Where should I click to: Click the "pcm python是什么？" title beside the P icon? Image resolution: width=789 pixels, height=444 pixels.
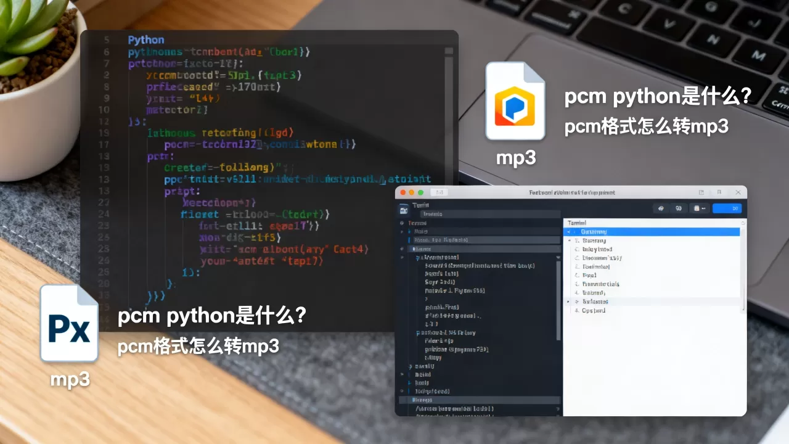tap(658, 97)
